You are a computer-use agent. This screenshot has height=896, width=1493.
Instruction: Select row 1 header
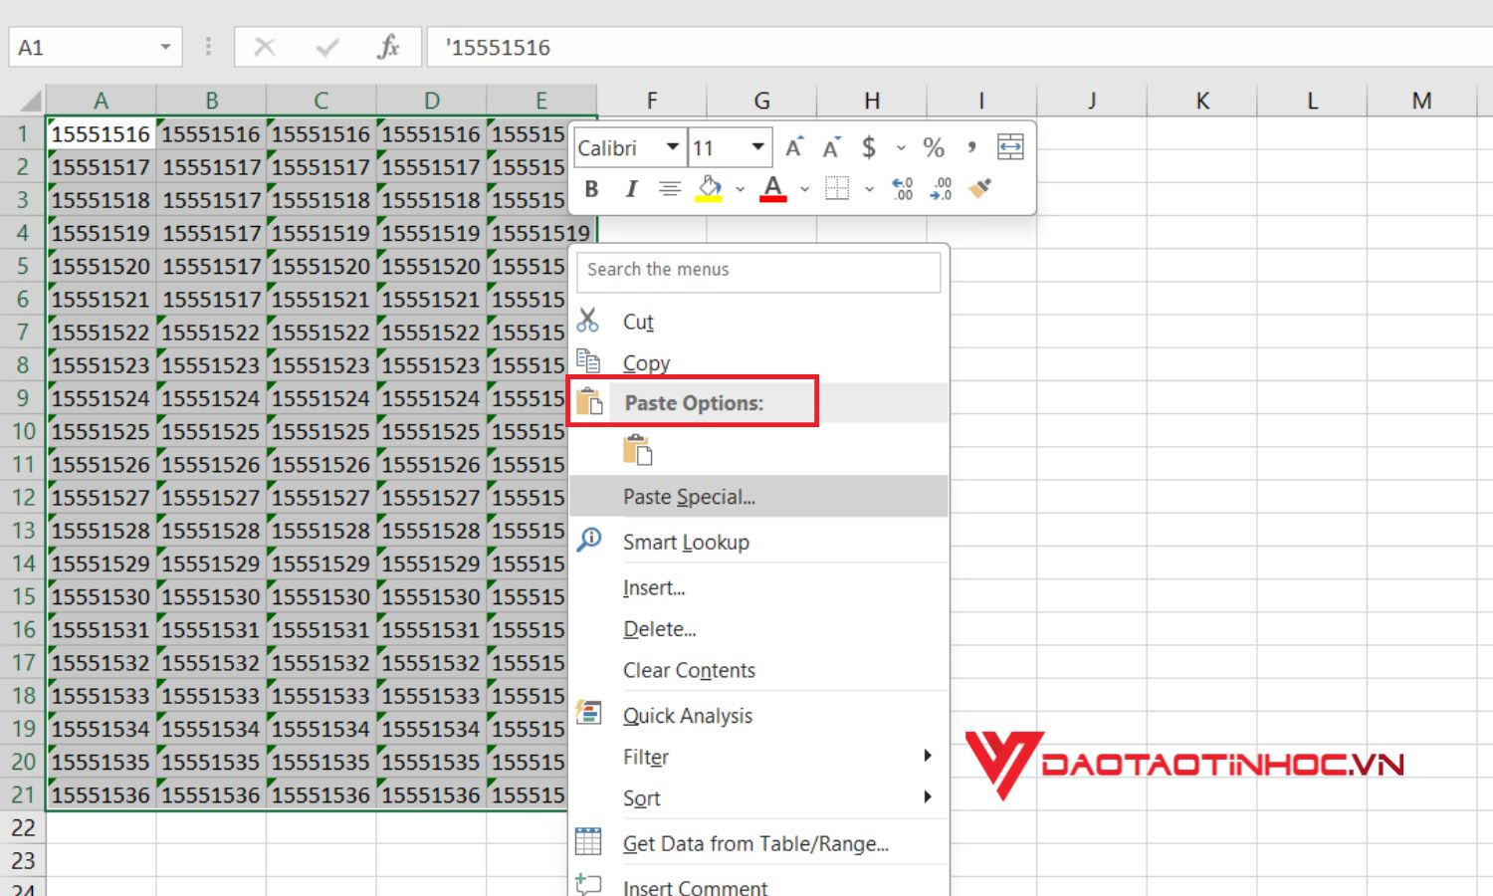click(23, 133)
